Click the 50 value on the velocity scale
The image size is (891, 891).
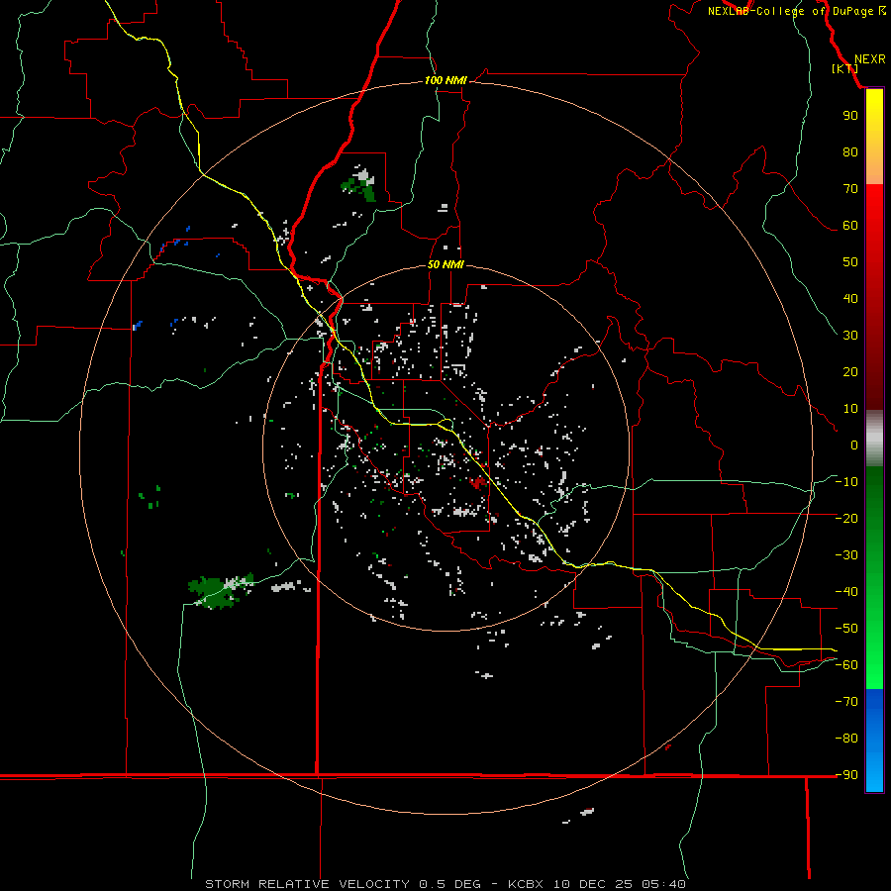coord(850,262)
